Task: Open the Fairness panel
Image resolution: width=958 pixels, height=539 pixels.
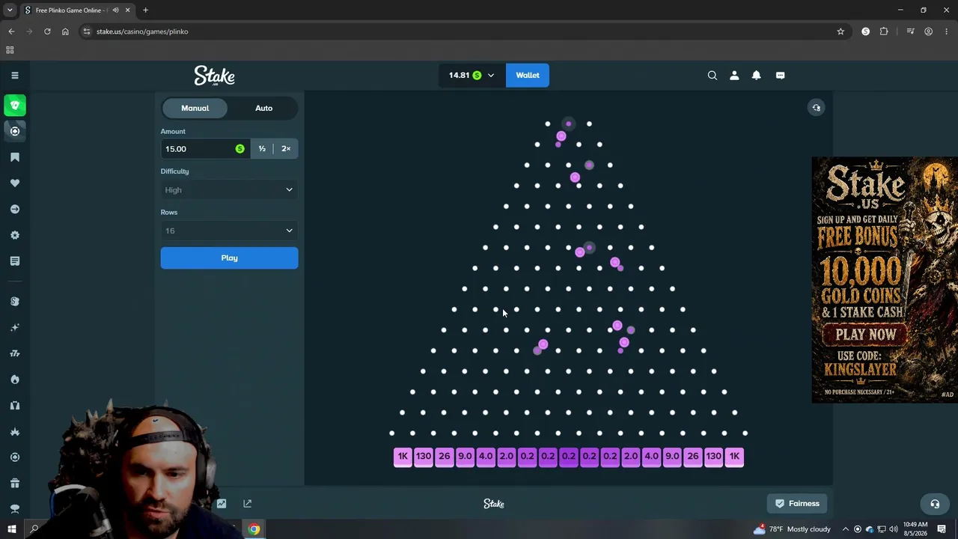Action: click(797, 504)
